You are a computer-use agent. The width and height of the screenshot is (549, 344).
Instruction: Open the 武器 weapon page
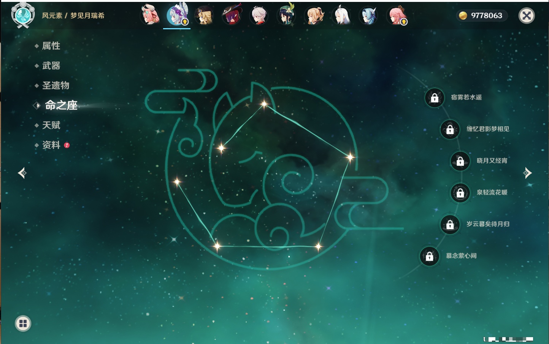point(51,66)
